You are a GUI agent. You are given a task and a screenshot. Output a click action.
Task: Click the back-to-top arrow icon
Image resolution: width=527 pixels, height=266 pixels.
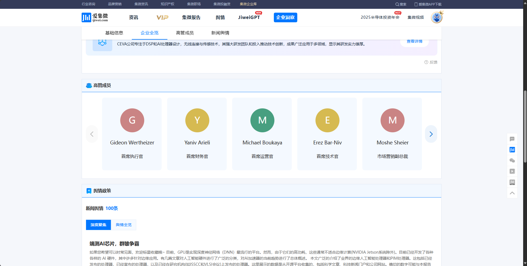(x=512, y=193)
